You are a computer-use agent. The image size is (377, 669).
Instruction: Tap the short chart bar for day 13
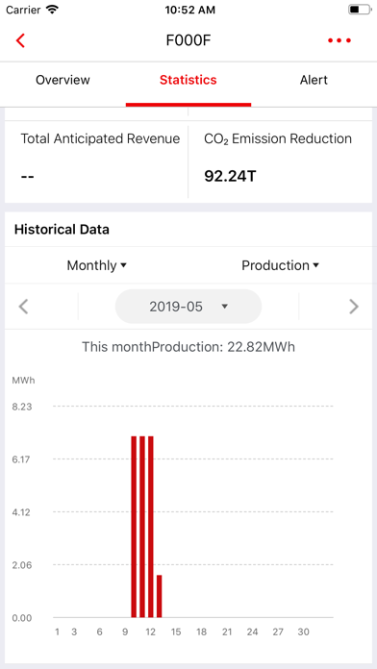pos(160,596)
